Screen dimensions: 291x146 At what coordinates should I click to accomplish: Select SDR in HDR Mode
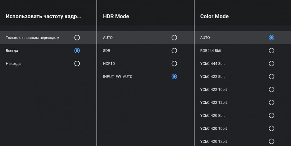(x=174, y=50)
